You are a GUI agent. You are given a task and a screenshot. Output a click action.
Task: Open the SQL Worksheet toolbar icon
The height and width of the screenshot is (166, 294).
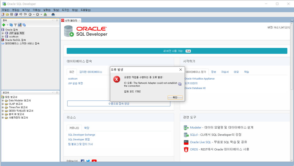tap(45, 14)
